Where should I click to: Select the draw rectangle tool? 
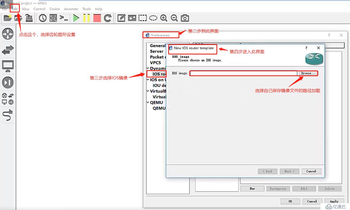(142, 18)
